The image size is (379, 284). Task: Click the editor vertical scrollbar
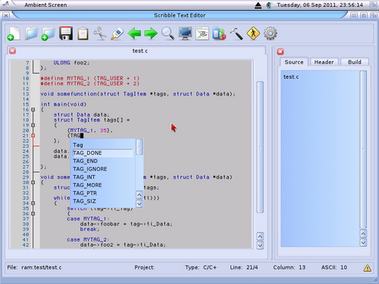(260, 147)
